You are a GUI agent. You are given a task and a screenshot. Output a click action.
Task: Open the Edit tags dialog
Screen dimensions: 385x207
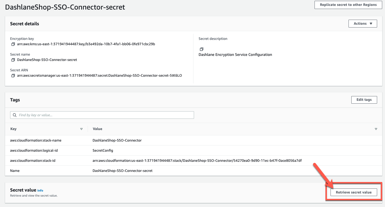(364, 100)
